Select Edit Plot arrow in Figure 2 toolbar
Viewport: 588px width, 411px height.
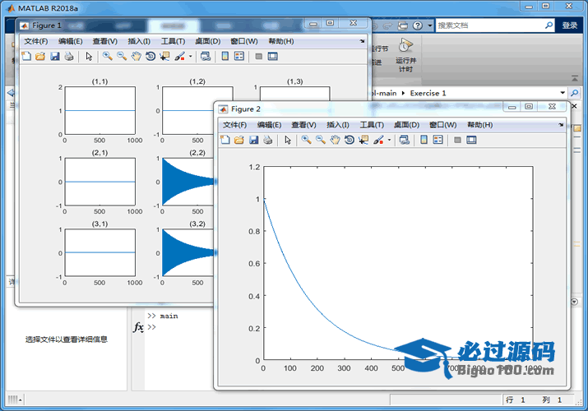[288, 140]
